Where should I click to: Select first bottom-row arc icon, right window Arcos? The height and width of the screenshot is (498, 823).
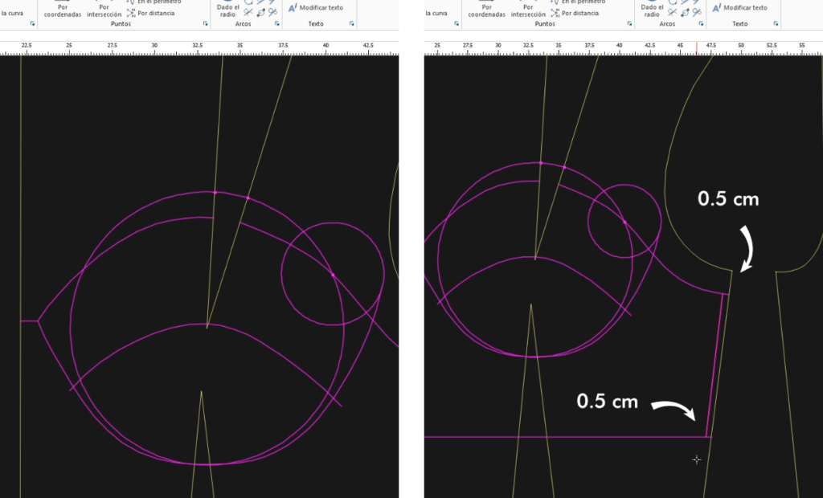[672, 12]
